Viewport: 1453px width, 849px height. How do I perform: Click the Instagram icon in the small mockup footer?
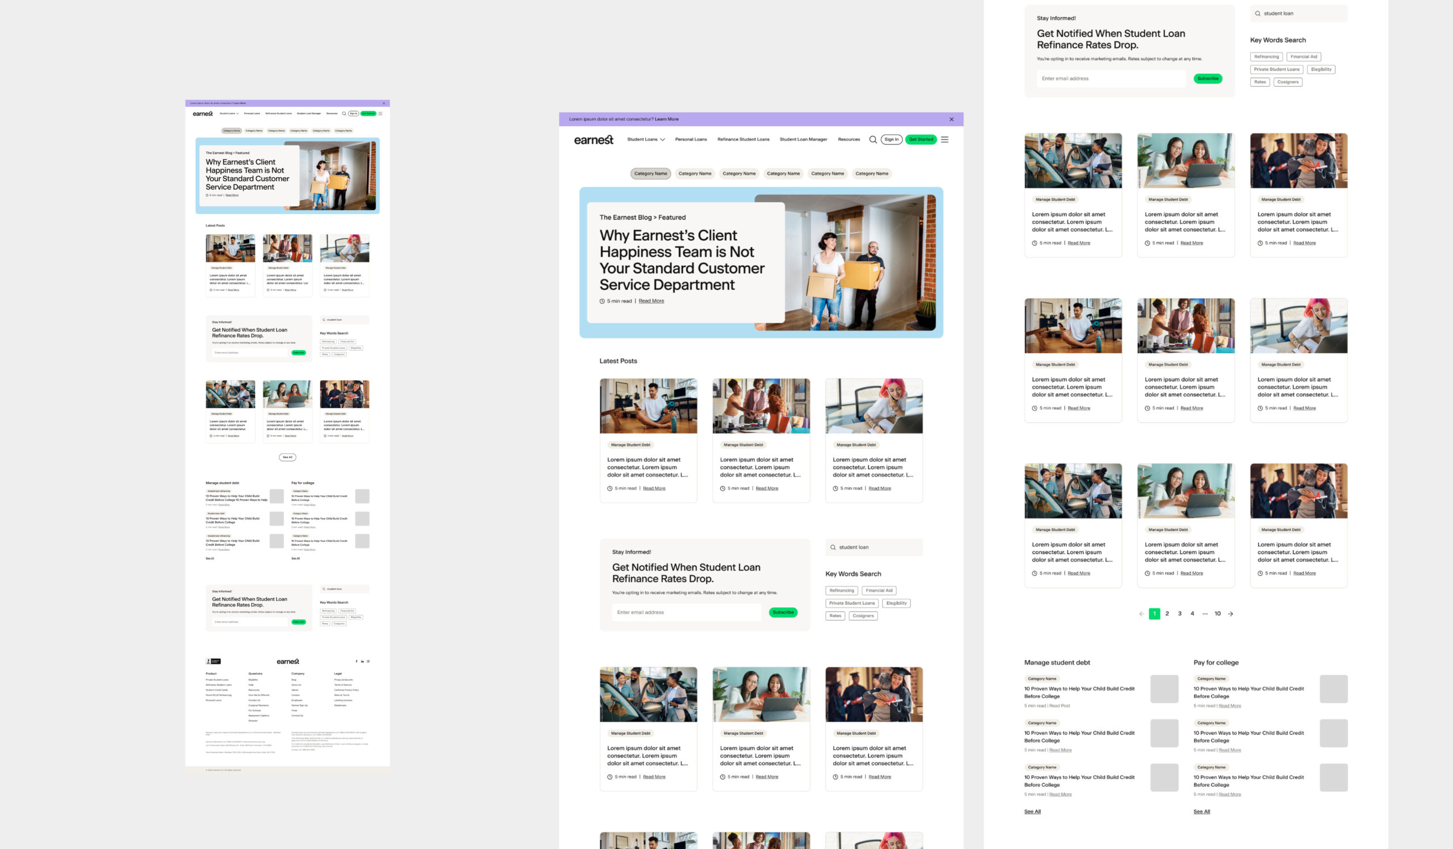pyautogui.click(x=368, y=662)
